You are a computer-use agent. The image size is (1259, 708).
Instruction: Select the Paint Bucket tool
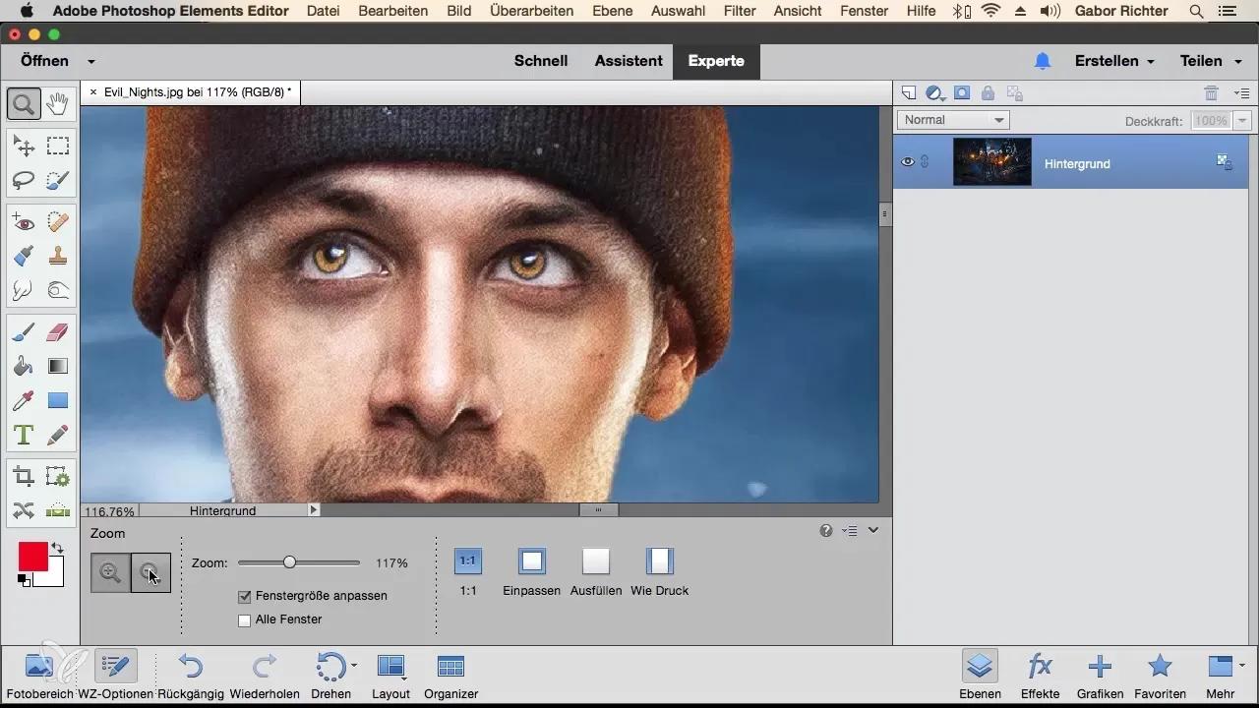[x=24, y=367]
